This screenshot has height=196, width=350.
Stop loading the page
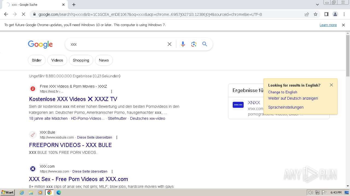24,14
